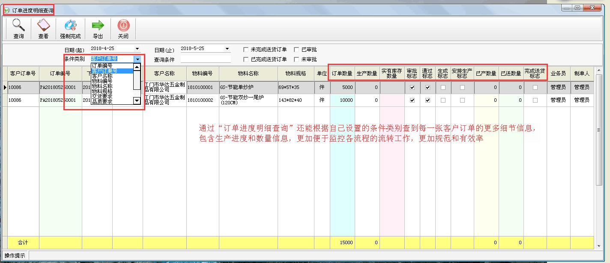The image size is (610, 263).
Task: Click the 导出 export arrow icon
Action: click(x=98, y=25)
